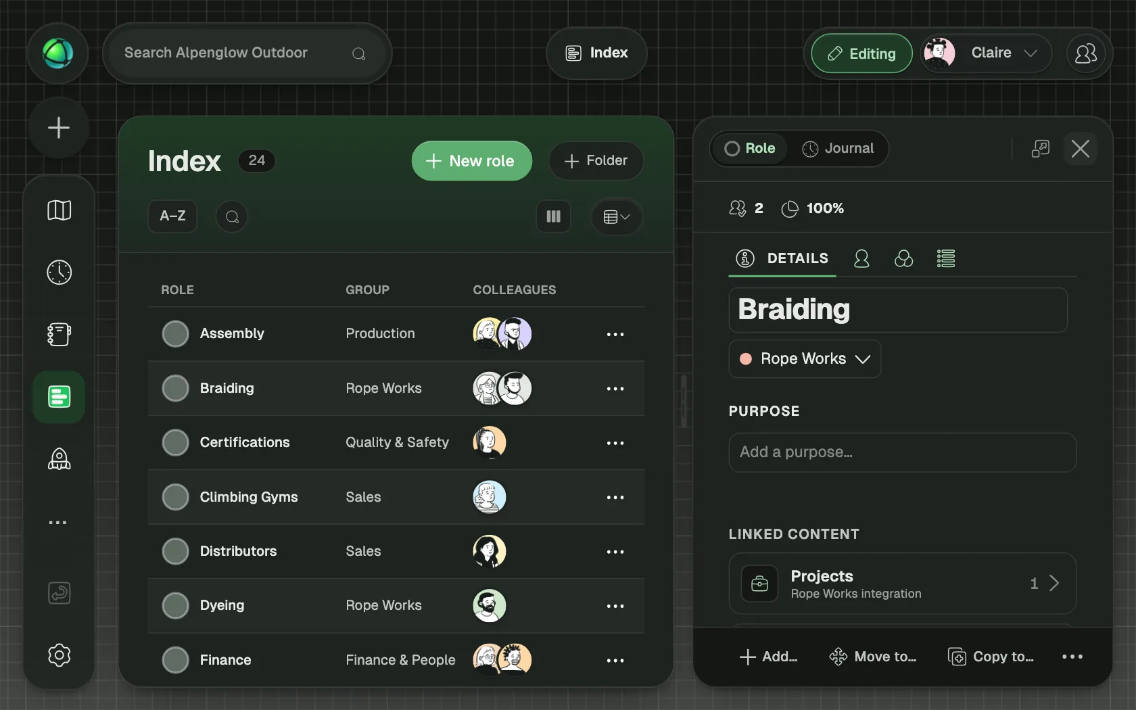1136x710 pixels.
Task: Click the Folder button
Action: click(596, 161)
